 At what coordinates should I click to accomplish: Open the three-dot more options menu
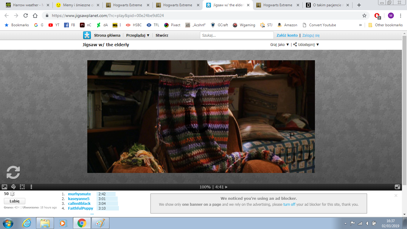(x=31, y=187)
